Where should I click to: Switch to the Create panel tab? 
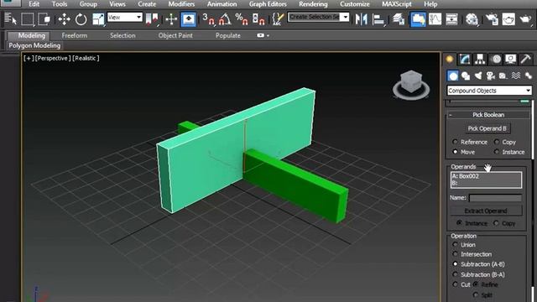pos(450,60)
